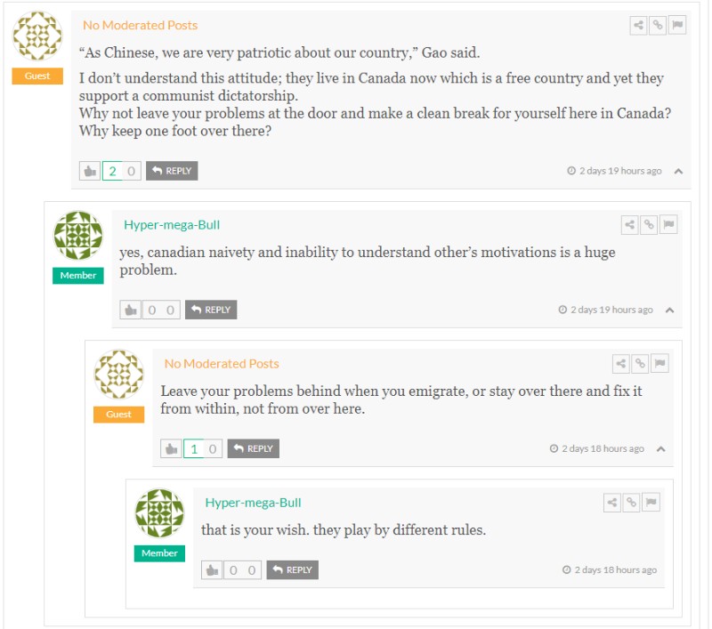Click share icon on first Guest comment
Viewport: 712px width, 629px height.
tap(639, 26)
